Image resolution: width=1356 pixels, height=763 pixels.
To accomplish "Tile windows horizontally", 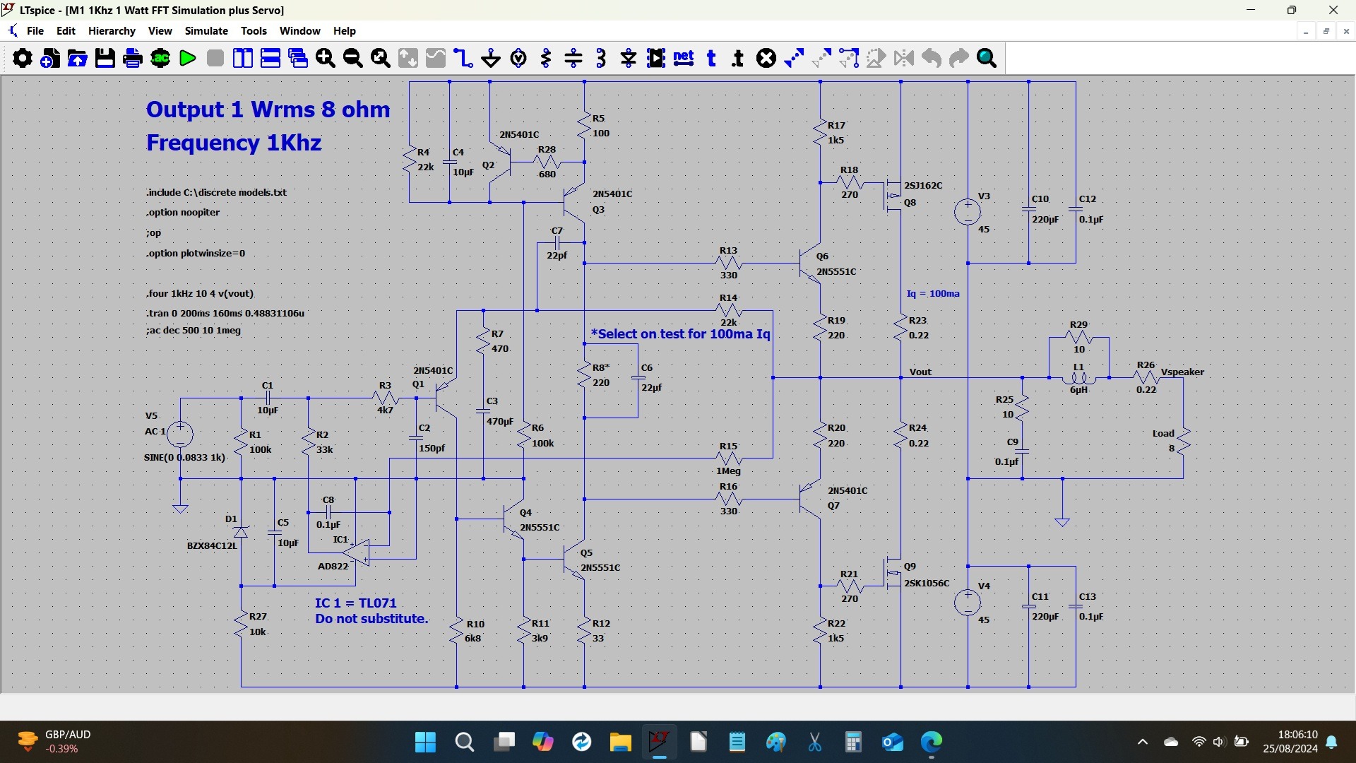I will click(x=270, y=58).
